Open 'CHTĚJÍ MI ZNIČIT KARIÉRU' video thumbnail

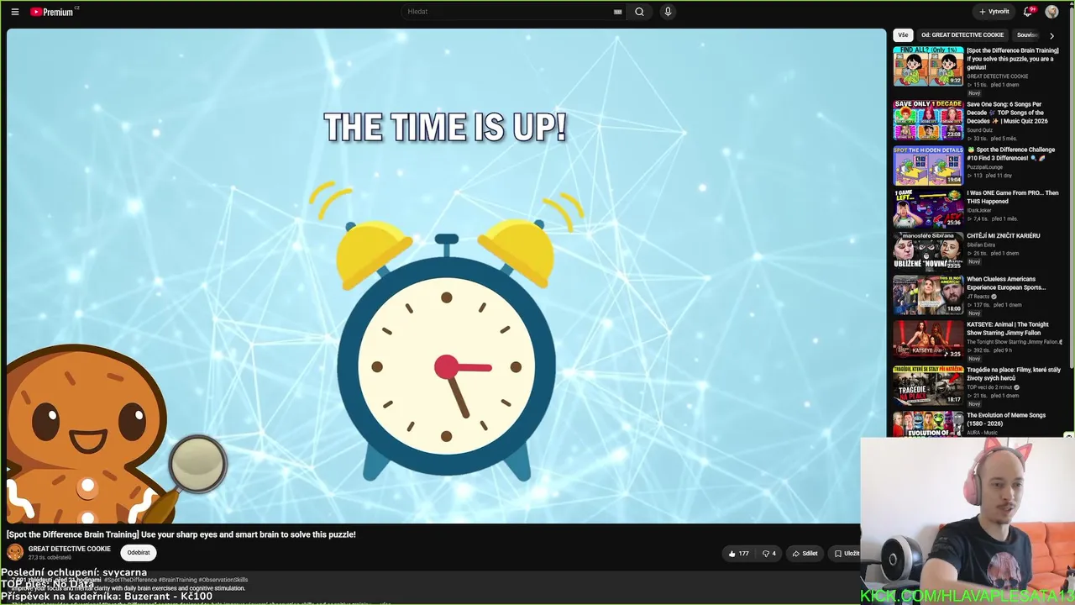coord(928,251)
